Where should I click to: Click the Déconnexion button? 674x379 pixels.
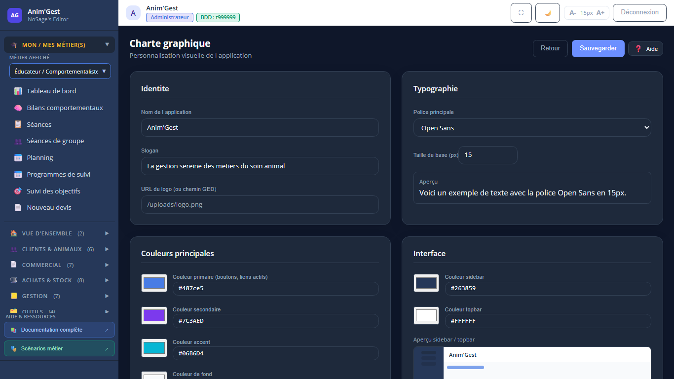(639, 13)
